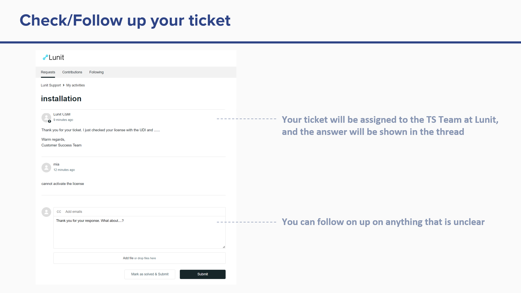Screen dimensions: 521x293
Task: Click mia's user avatar
Action: (46, 167)
